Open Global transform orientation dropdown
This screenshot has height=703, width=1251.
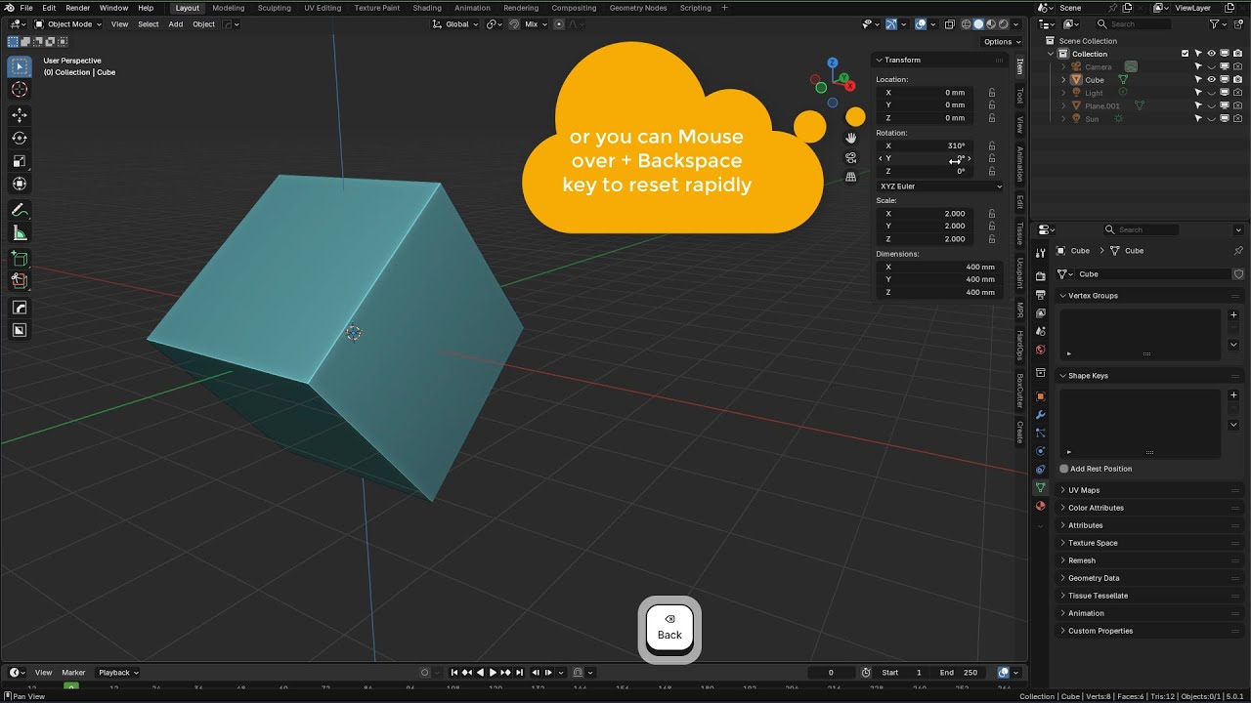[456, 23]
